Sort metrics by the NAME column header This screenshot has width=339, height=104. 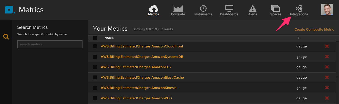(109, 38)
